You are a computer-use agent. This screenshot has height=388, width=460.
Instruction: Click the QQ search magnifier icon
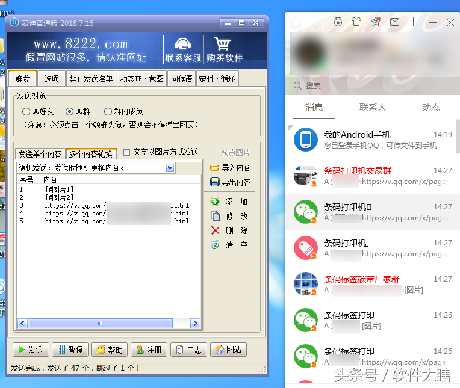click(297, 85)
